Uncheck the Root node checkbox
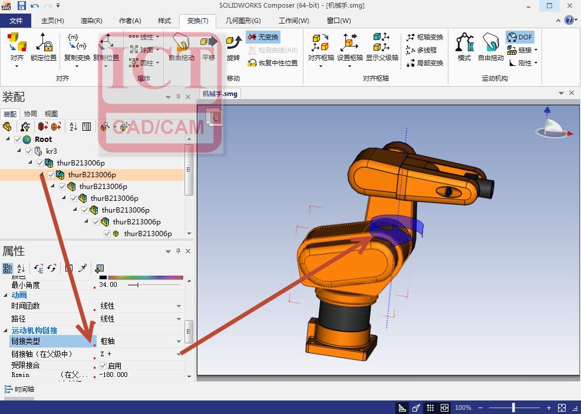The height and width of the screenshot is (414, 581). click(18, 140)
